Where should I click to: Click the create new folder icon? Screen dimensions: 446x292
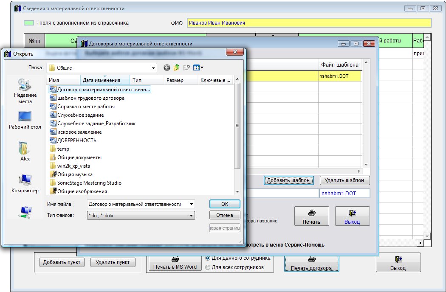tap(186, 68)
